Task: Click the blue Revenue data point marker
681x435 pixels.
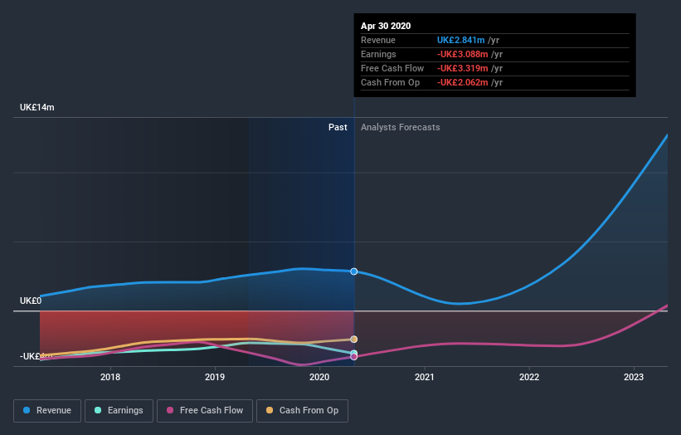Action: click(354, 271)
